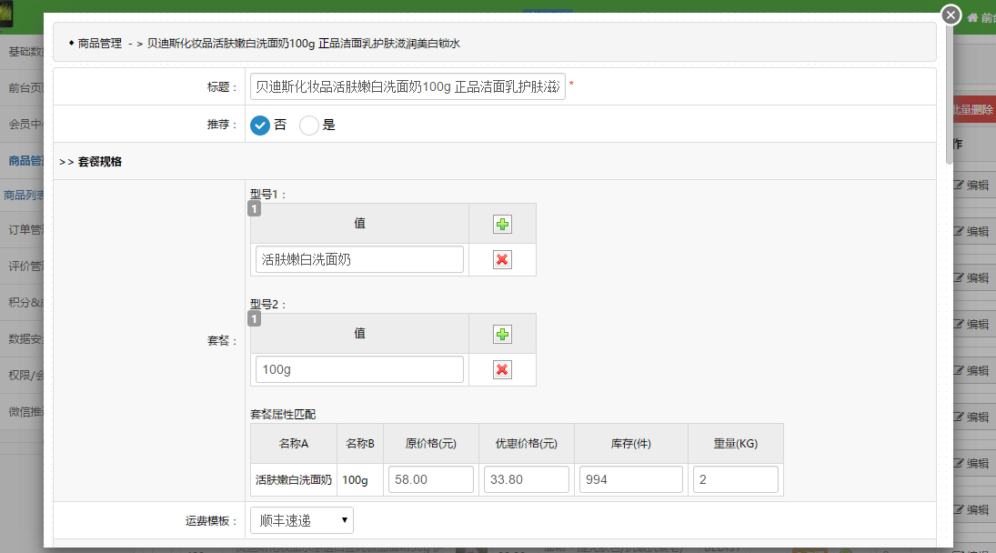This screenshot has height=553, width=996.
Task: Click the 型号2 badge numbered 1
Action: (x=254, y=318)
